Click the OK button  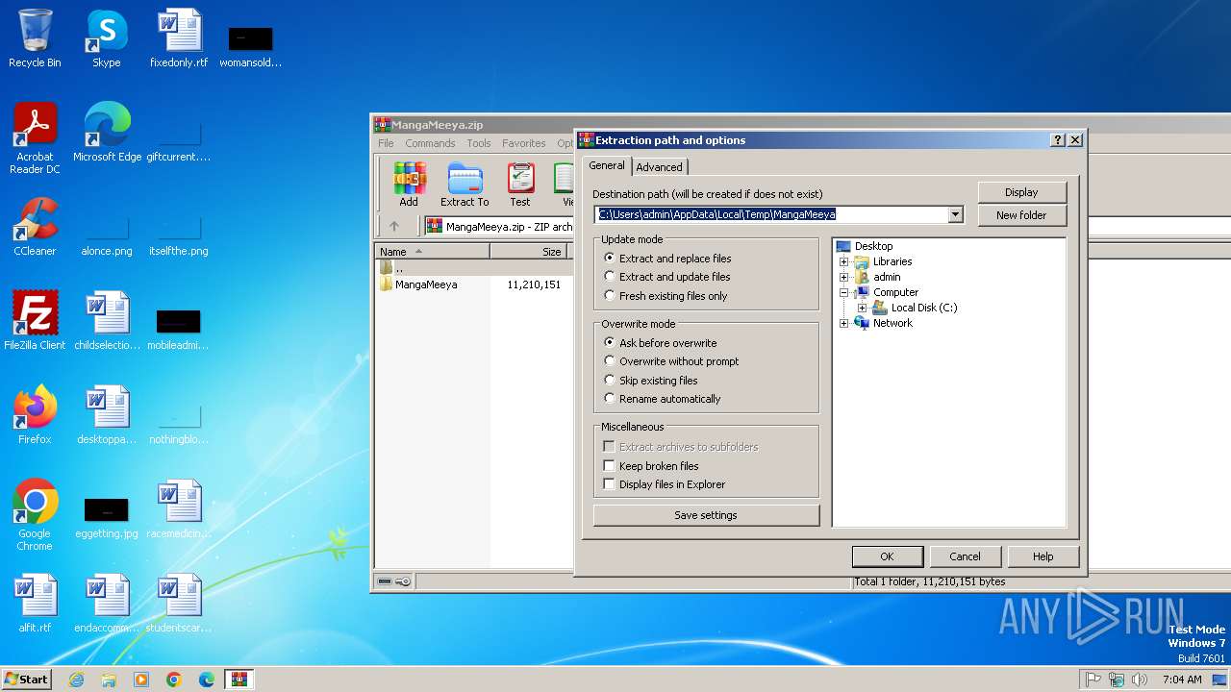pyautogui.click(x=887, y=556)
